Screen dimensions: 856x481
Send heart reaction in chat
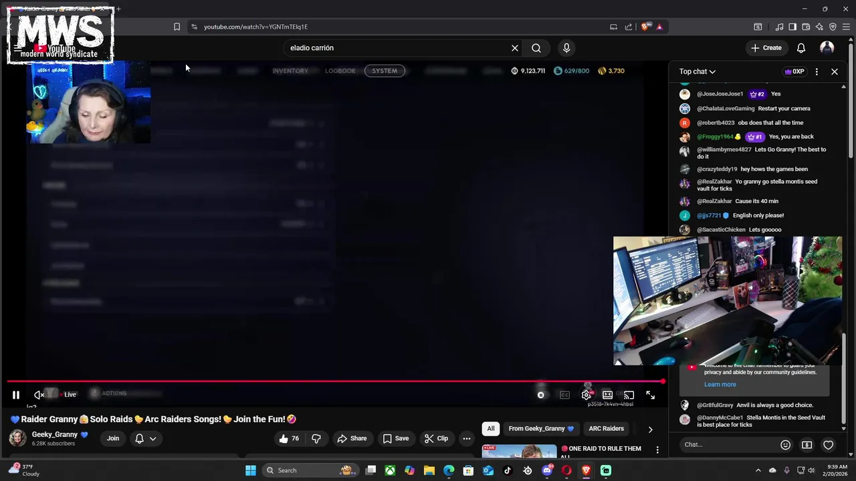829,445
